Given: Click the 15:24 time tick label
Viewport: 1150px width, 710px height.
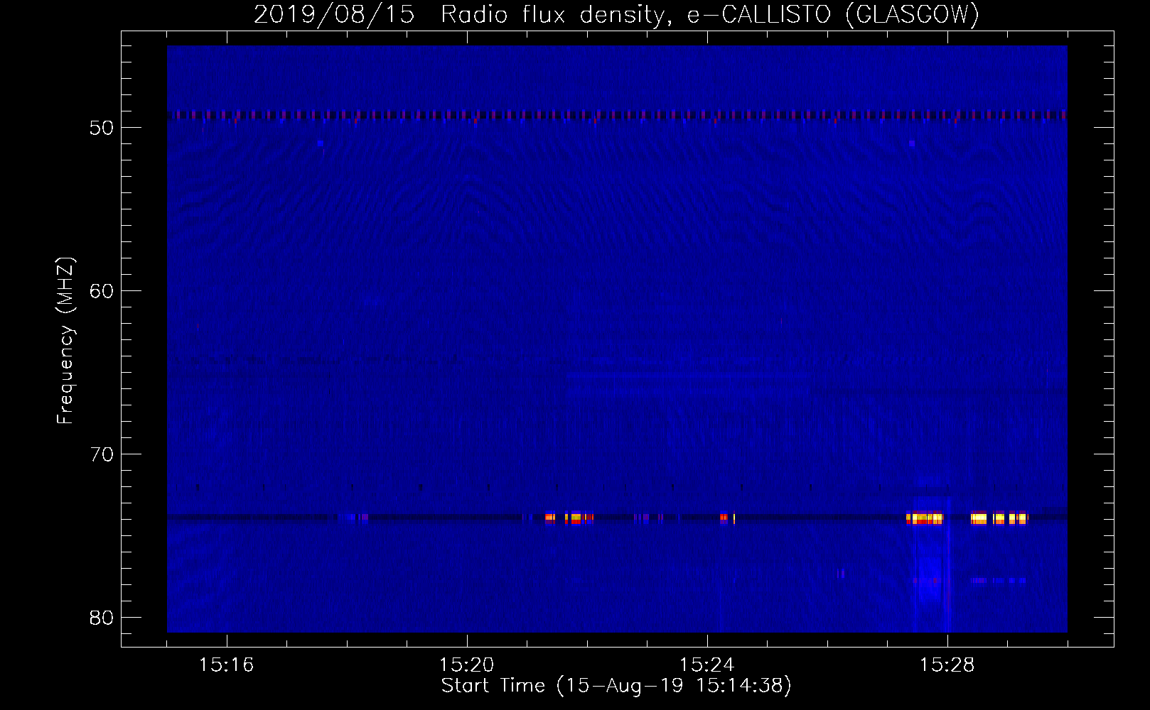Looking at the screenshot, I should [707, 665].
